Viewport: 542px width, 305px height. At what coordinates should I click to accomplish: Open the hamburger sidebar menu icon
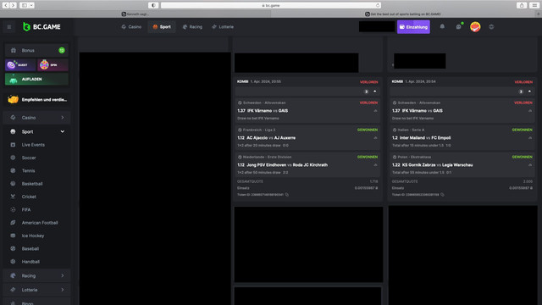click(x=9, y=26)
